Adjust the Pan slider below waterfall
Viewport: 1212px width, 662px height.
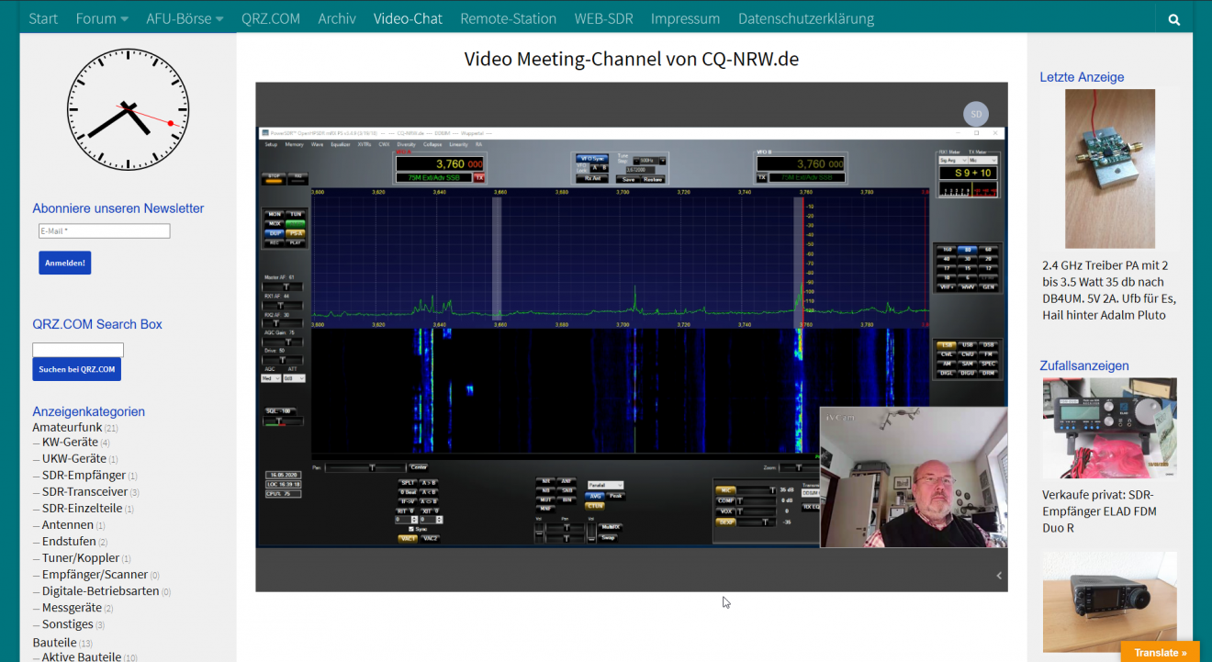(365, 468)
